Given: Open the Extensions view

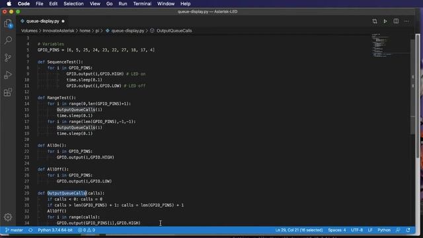Looking at the screenshot, I should click(8, 93).
